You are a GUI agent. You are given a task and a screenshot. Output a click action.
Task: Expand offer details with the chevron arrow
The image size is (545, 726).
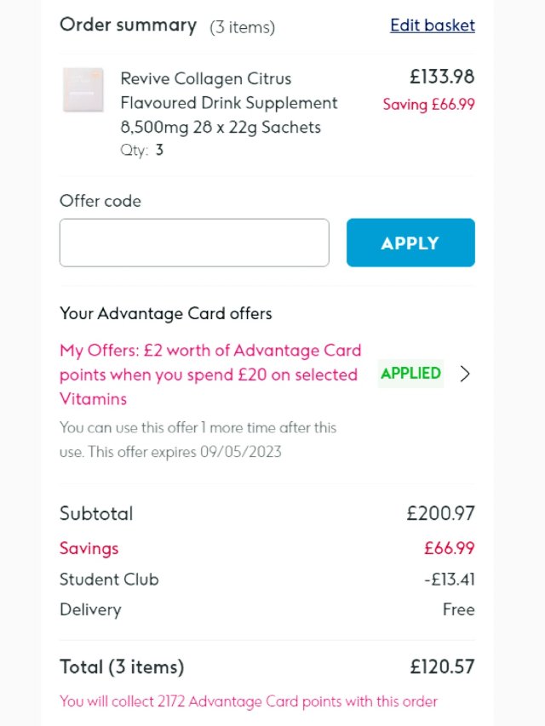click(x=465, y=374)
